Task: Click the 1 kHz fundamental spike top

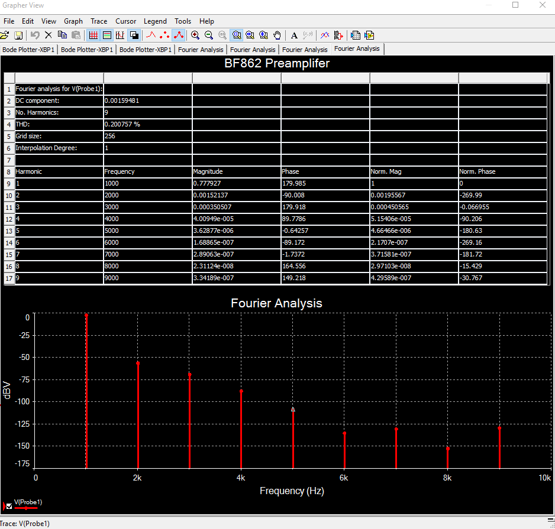Action: pyautogui.click(x=86, y=314)
